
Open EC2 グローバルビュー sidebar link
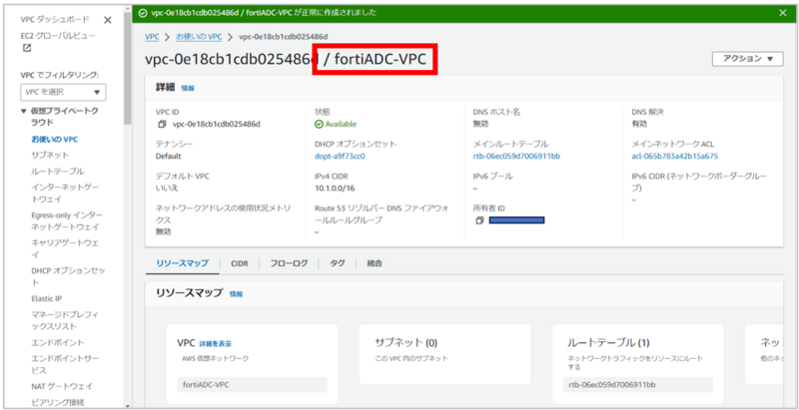tap(58, 36)
